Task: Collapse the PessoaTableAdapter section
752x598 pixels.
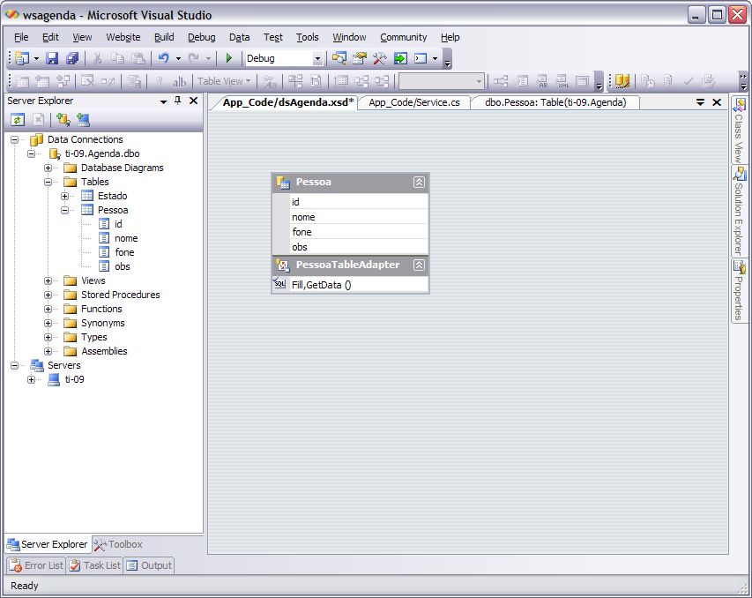Action: (x=419, y=265)
